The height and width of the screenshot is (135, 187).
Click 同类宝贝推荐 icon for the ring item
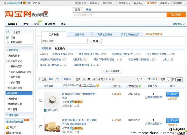146,97
